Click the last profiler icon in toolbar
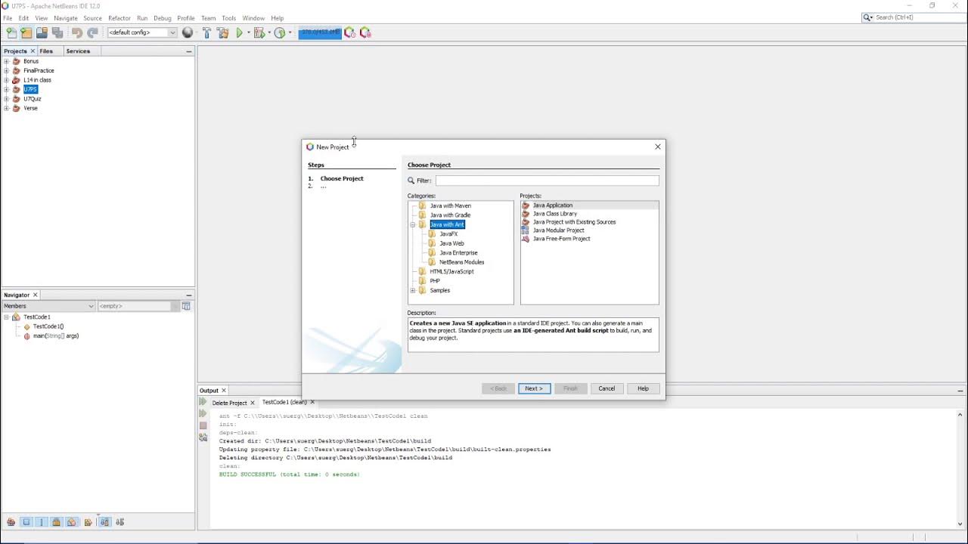Image resolution: width=968 pixels, height=544 pixels. (x=365, y=32)
